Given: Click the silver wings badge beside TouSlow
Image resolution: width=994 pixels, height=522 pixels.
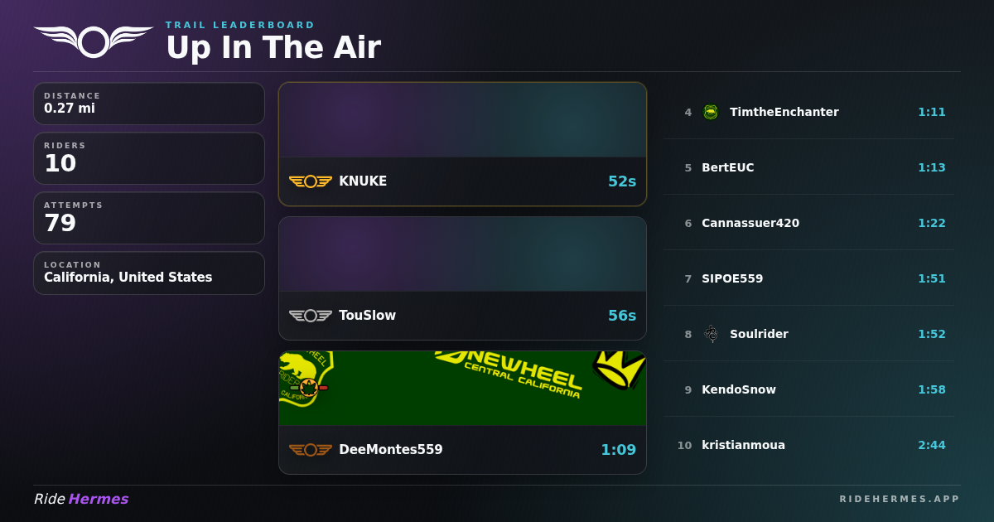Looking at the screenshot, I should [311, 316].
